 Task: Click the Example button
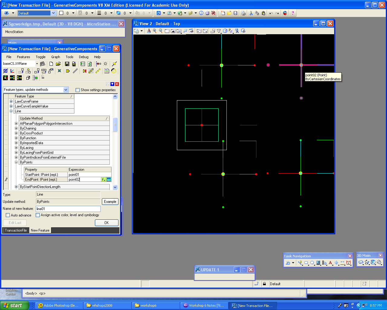tap(110, 202)
